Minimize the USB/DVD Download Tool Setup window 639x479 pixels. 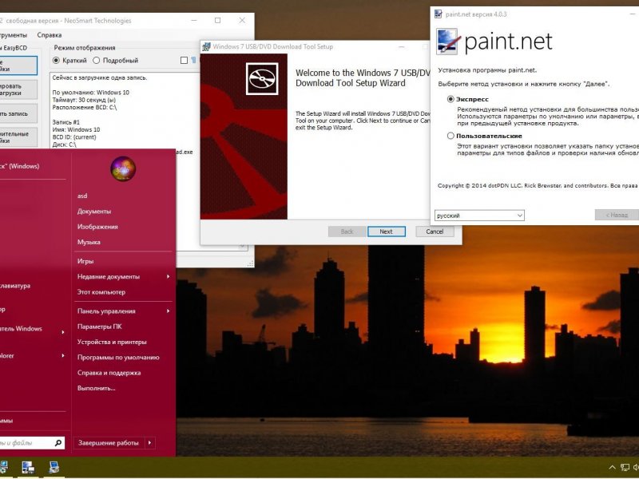(x=402, y=47)
